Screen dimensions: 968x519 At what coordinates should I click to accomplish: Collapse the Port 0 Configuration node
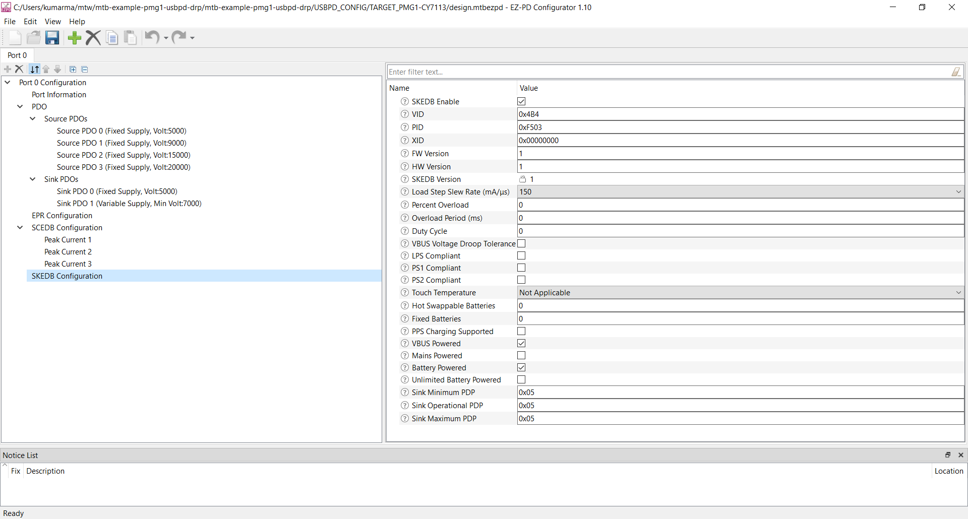(8, 82)
